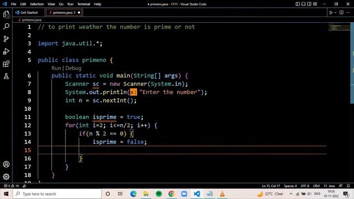Open the Run and Debug view
The image size is (354, 199).
6,51
